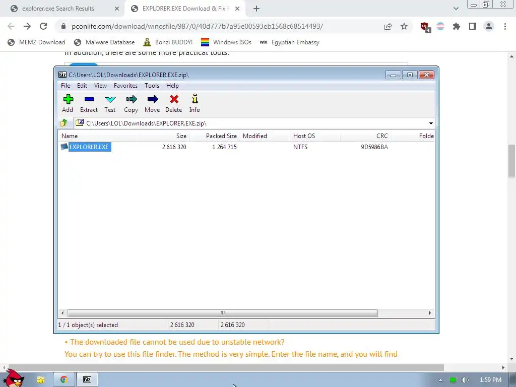
Task: Open the View menu in 7-Zip
Action: coord(100,86)
